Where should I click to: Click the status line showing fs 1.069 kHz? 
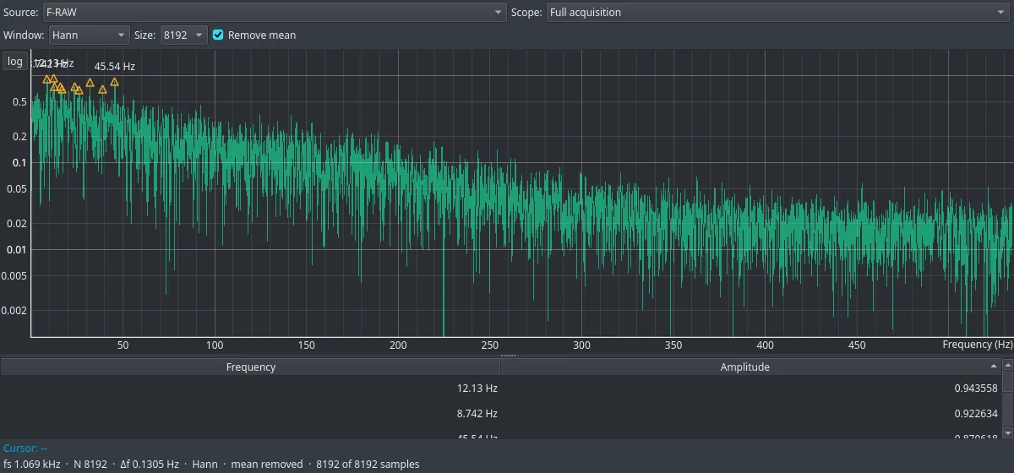(x=211, y=464)
